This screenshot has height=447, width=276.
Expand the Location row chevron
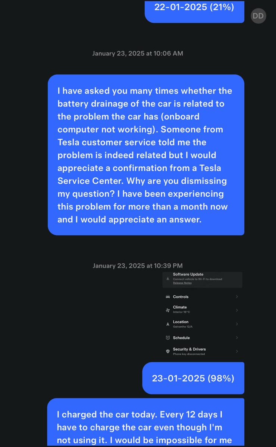click(237, 324)
